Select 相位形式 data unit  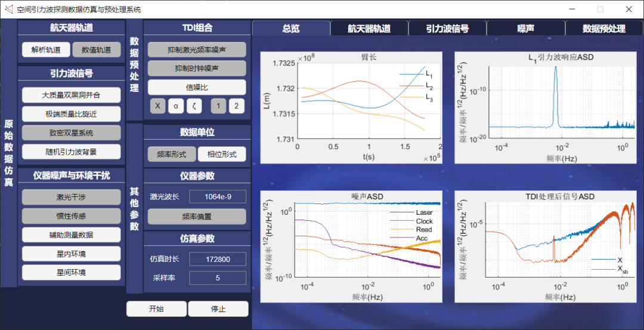coord(222,155)
